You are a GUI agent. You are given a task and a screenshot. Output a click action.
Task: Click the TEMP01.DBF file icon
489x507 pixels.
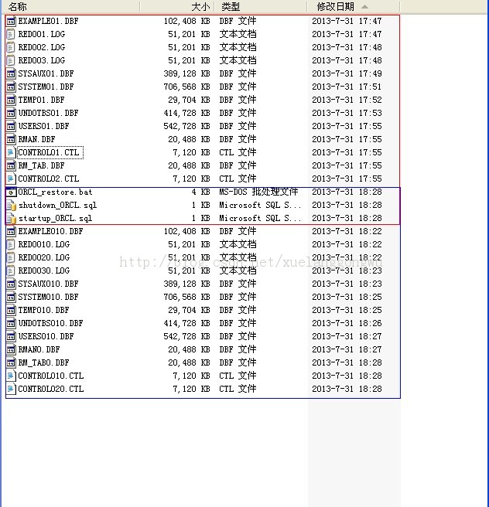point(11,100)
